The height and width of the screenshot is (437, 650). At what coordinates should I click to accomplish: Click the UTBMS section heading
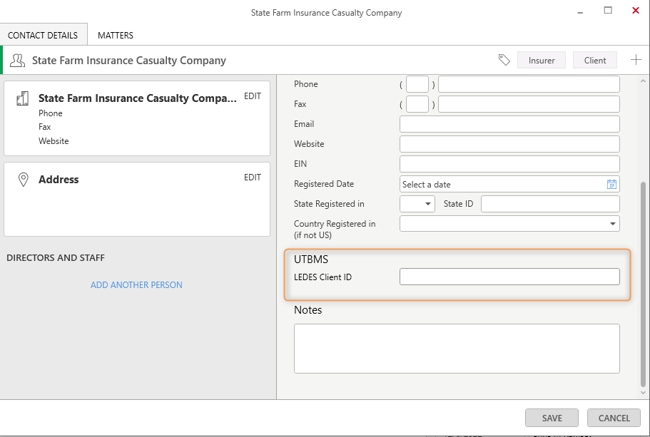[311, 259]
